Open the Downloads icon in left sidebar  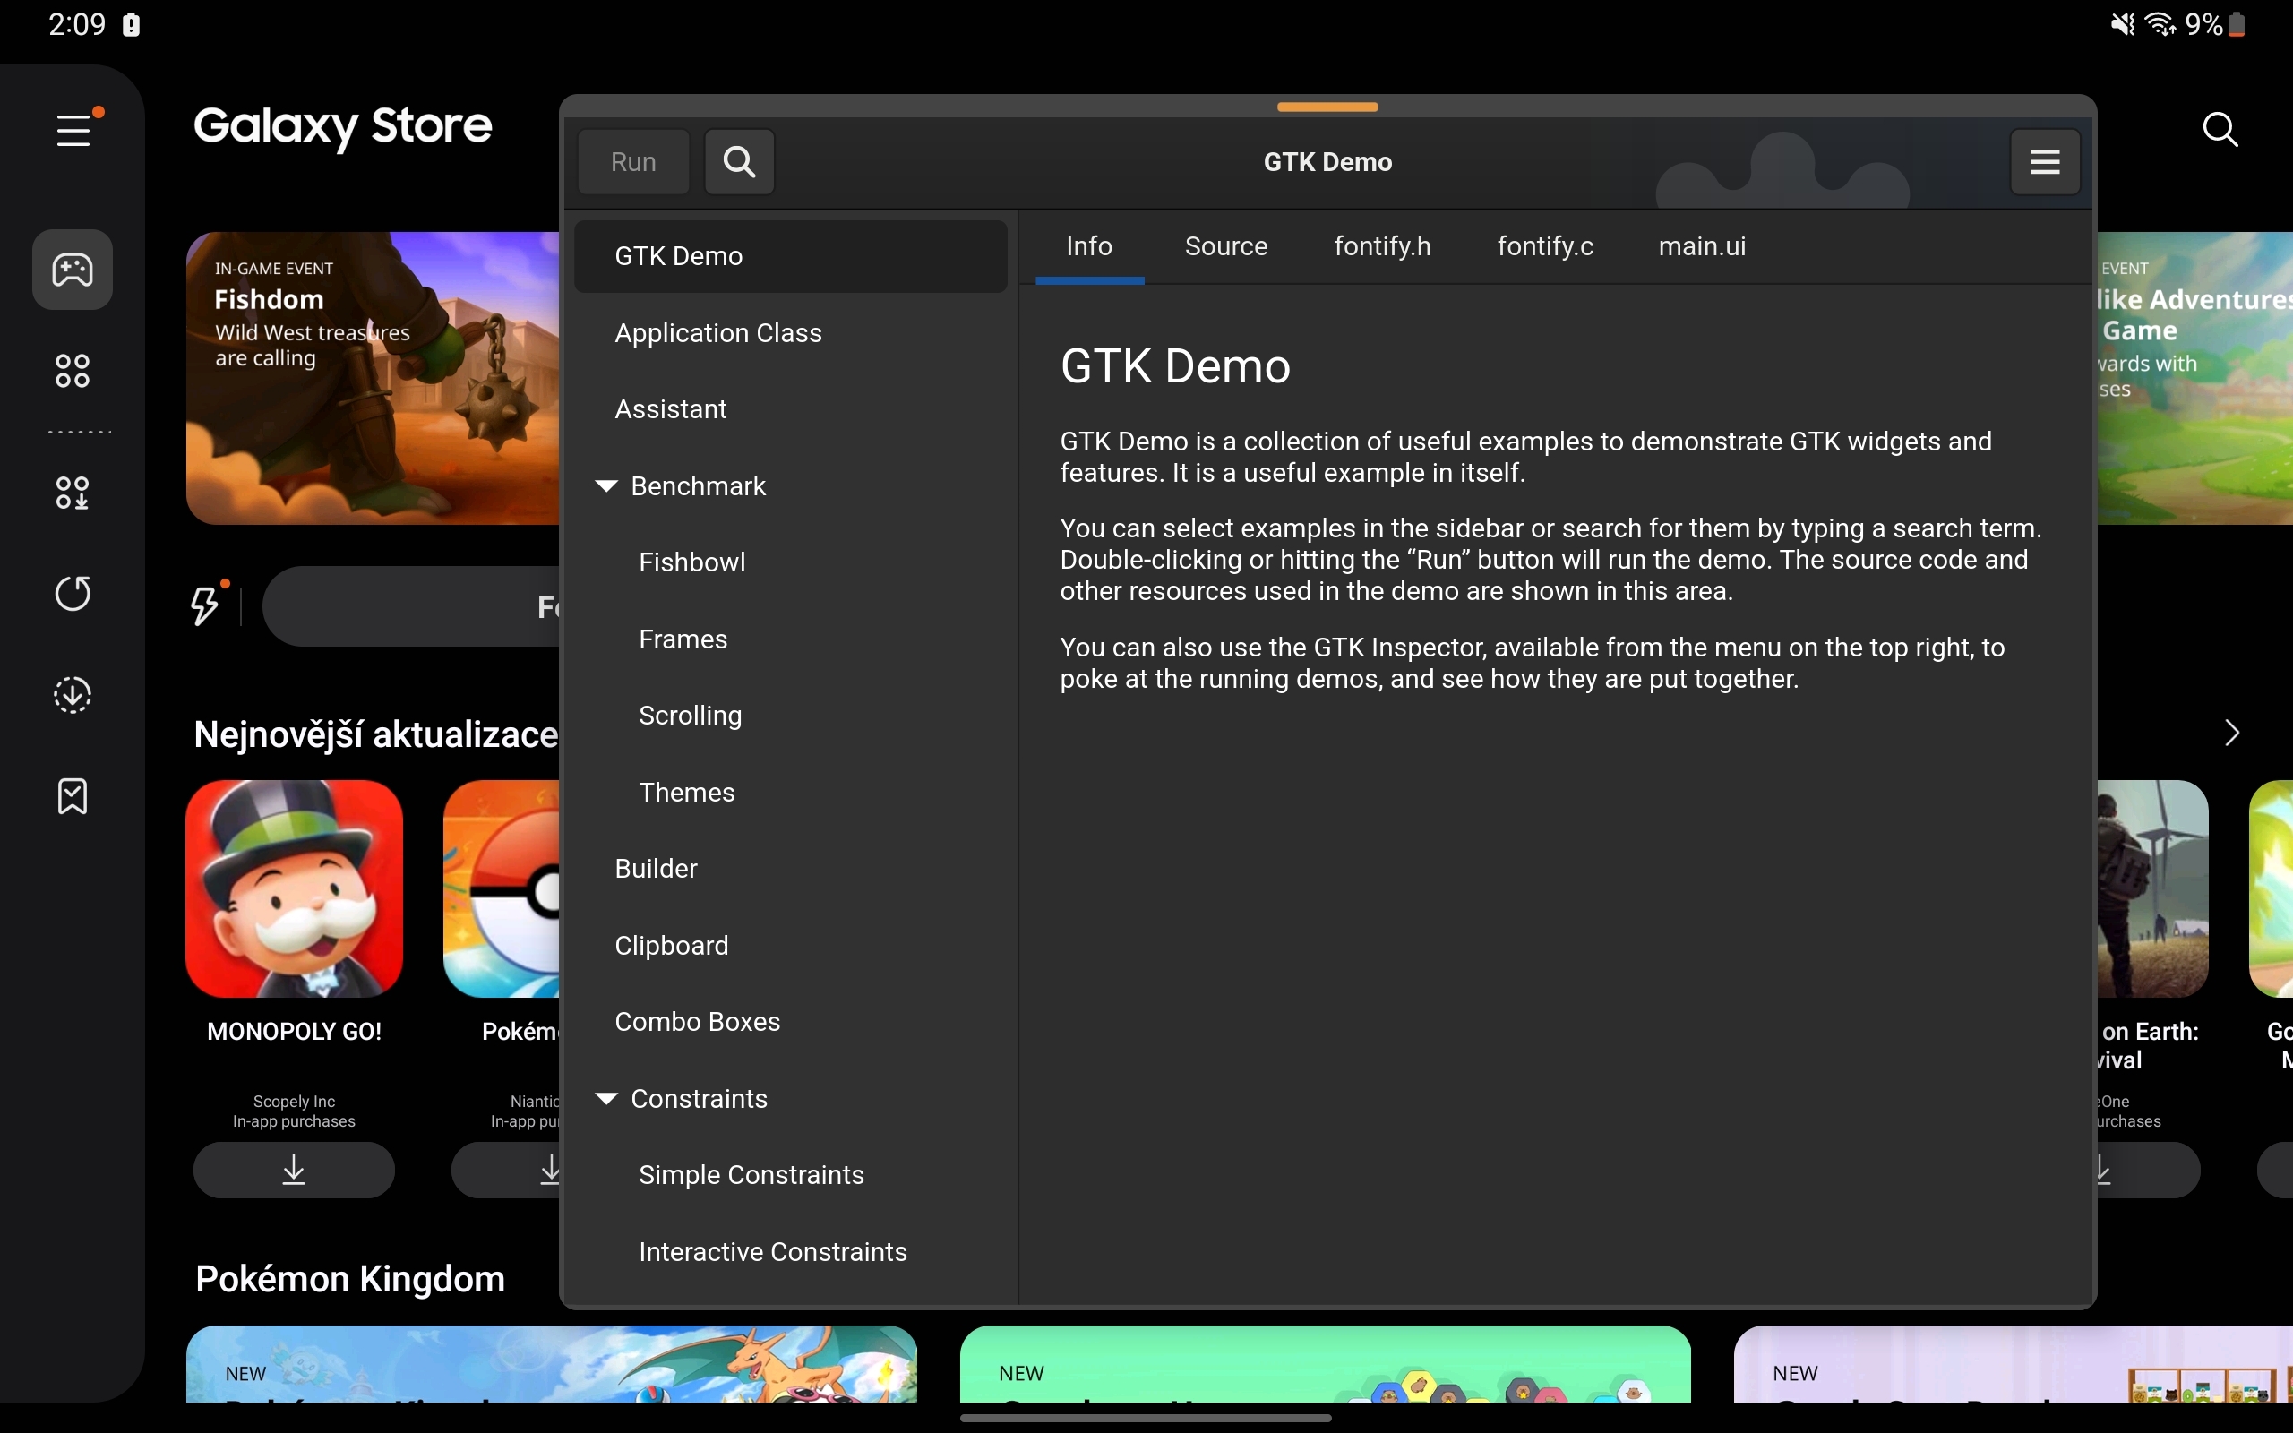point(73,695)
